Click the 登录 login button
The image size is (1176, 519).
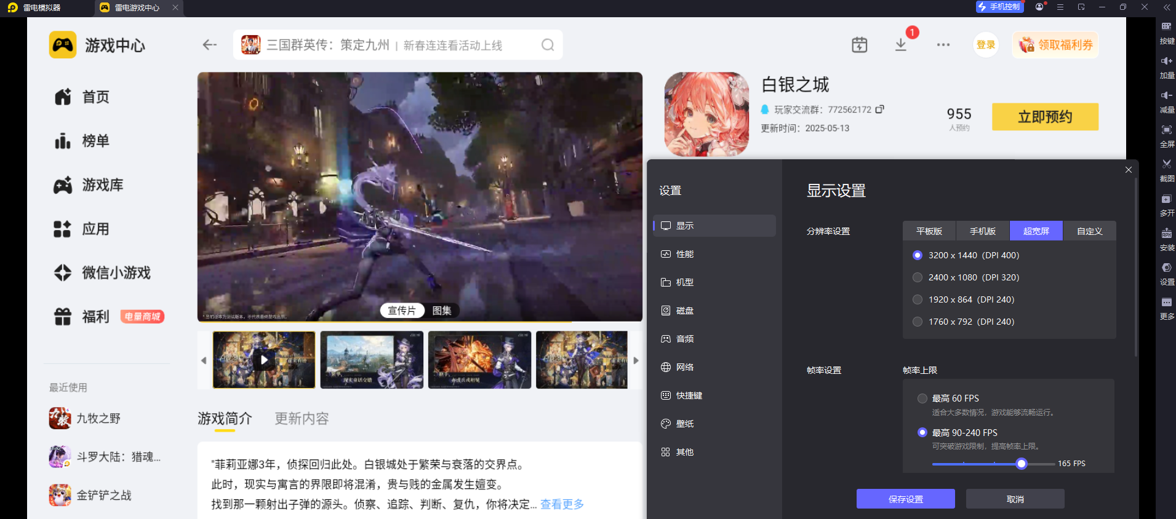pyautogui.click(x=986, y=45)
